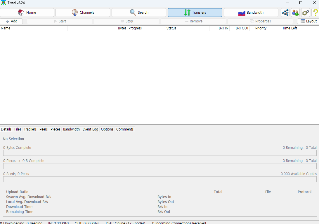Click the 'Bytes Out' label
The image size is (319, 224).
[166, 202]
